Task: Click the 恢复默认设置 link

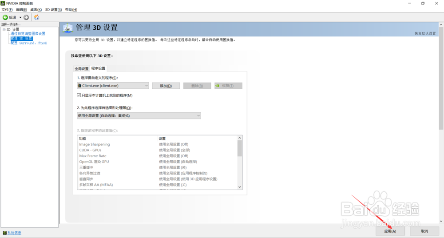Action: point(425,33)
